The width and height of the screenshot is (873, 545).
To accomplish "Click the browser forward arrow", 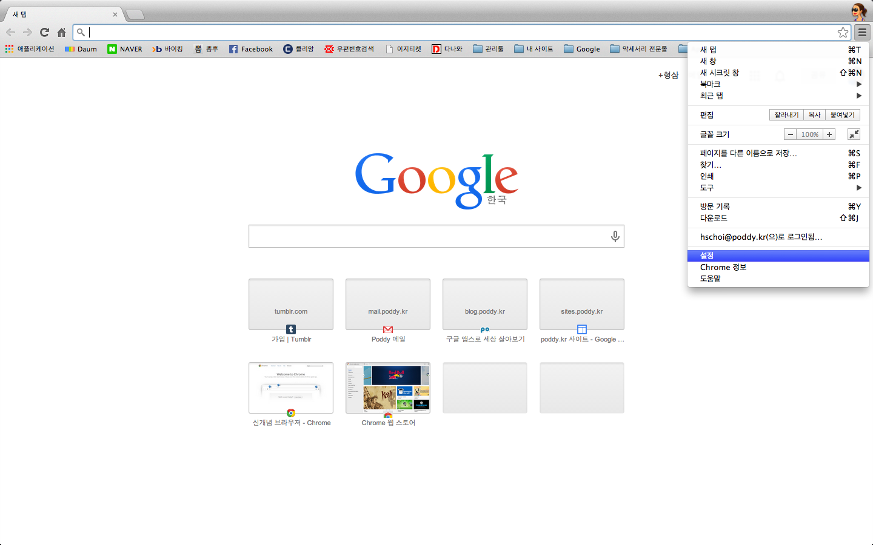I will (27, 32).
